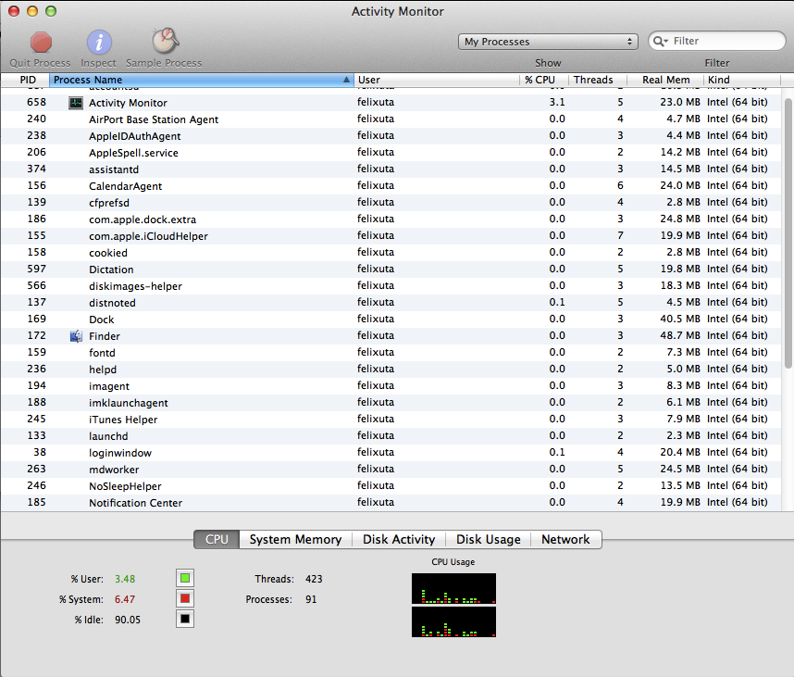Viewport: 794px width, 677px height.
Task: Sort by Process Name column header
Action: tap(201, 80)
